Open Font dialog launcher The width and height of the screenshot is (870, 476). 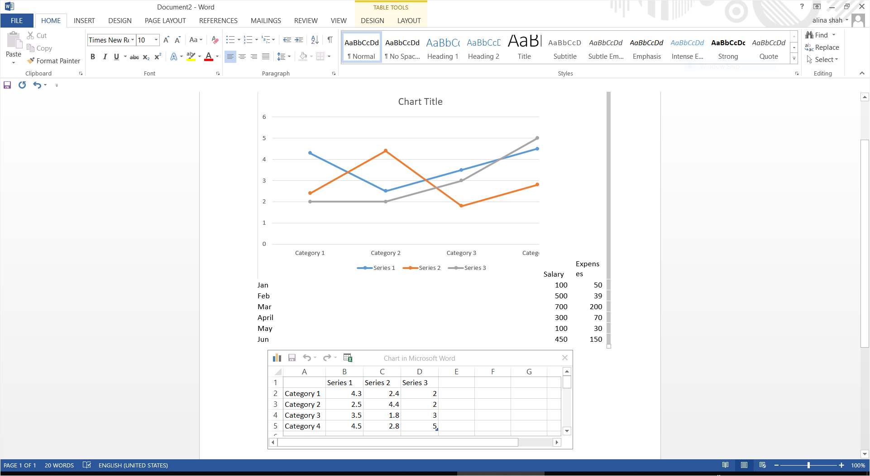(218, 74)
